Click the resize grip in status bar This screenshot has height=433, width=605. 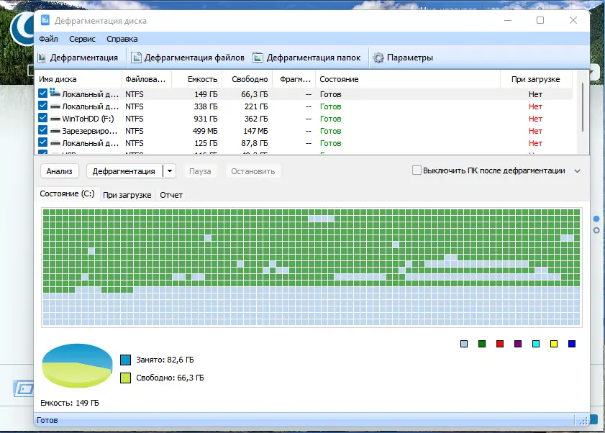[x=583, y=421]
